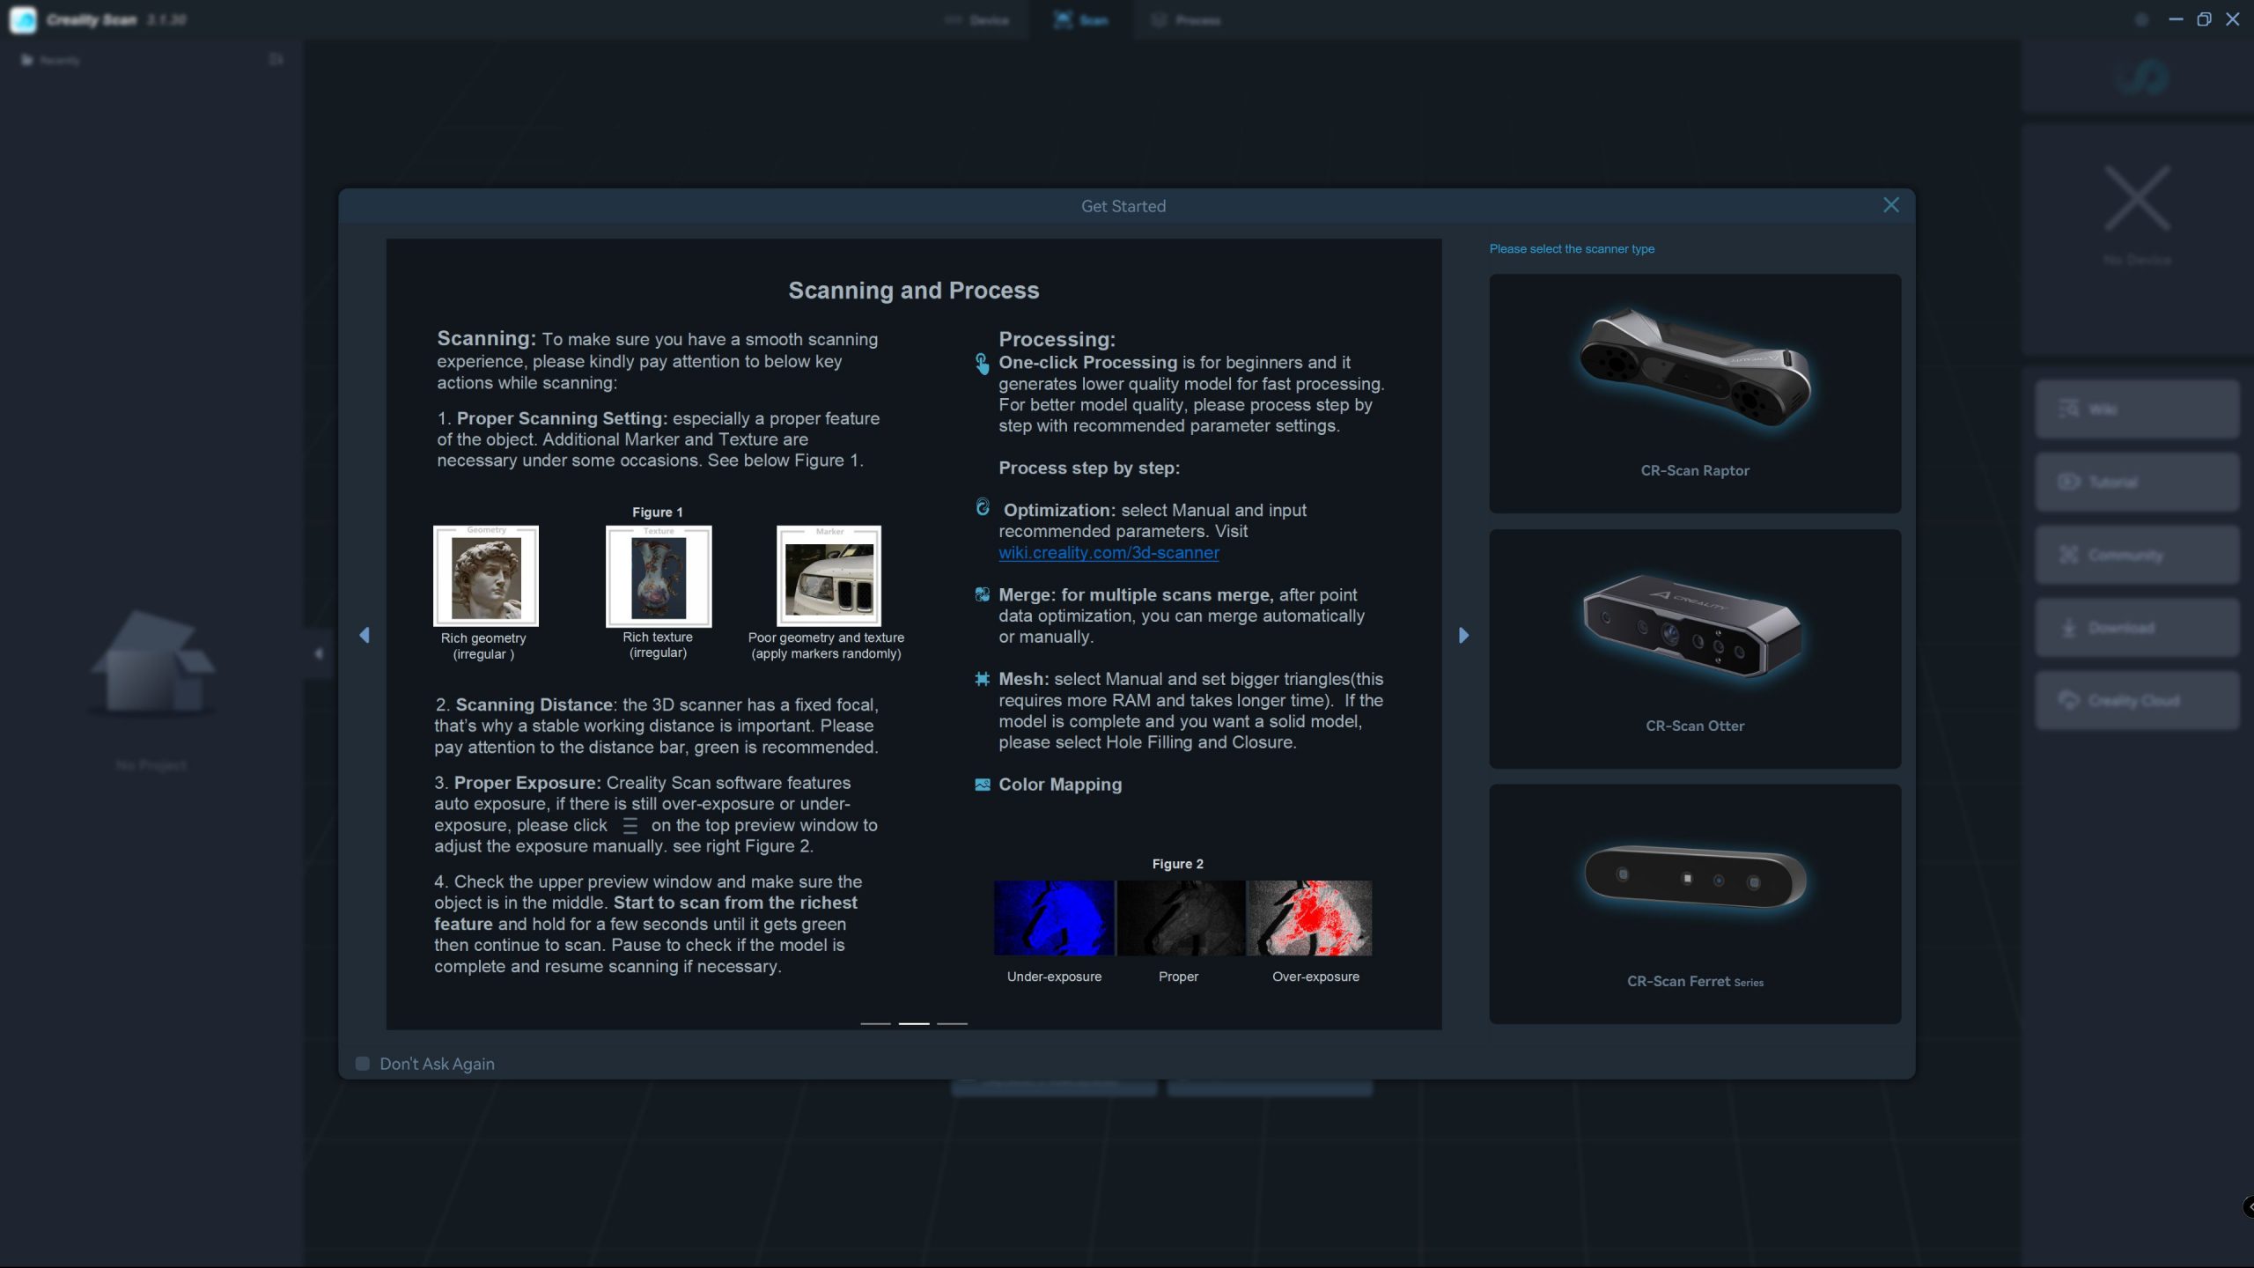Go to the previous guide slide
The width and height of the screenshot is (2254, 1268).
pyautogui.click(x=365, y=635)
